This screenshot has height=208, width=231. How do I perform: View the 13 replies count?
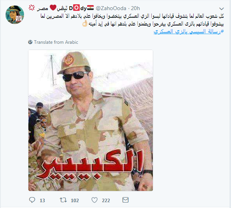coord(42,200)
